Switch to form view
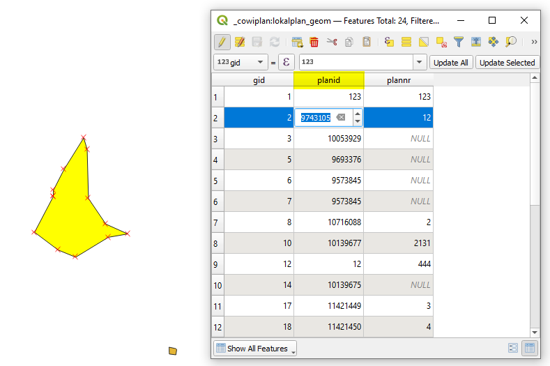This screenshot has height=366, width=550. click(513, 348)
